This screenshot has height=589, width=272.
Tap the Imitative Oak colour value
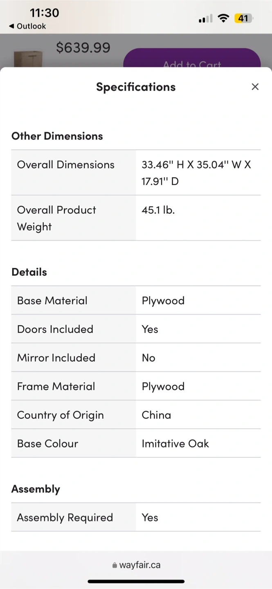point(175,443)
